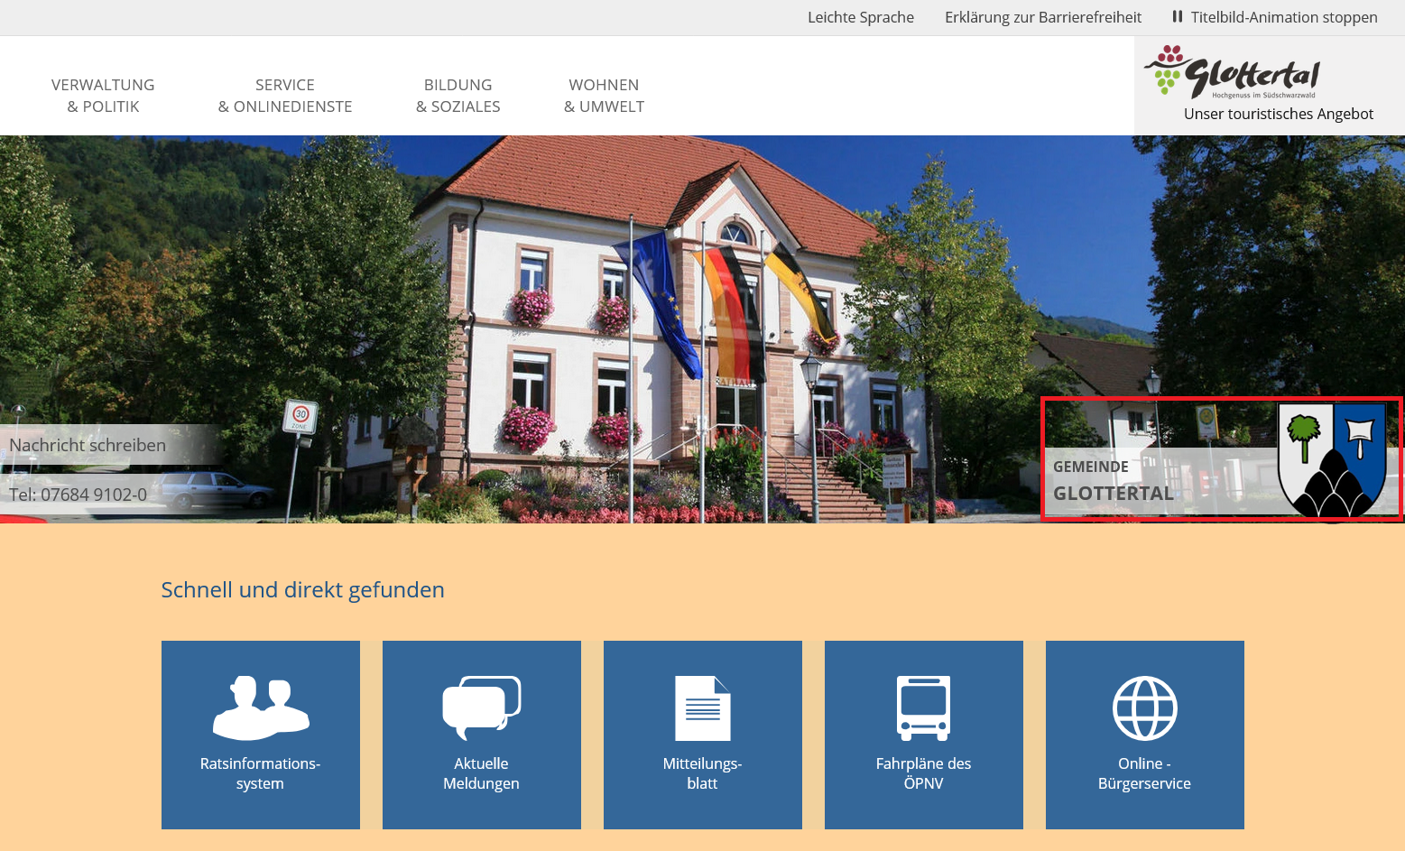The image size is (1405, 851).
Task: Stop the title image animation
Action: (1282, 17)
